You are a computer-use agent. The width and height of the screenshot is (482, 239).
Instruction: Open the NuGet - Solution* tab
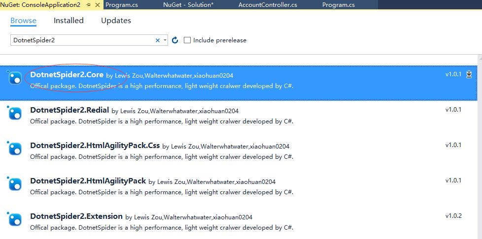(x=188, y=5)
